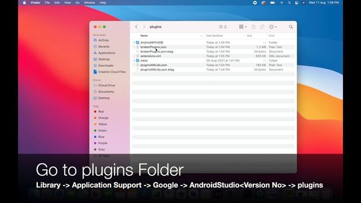The width and height of the screenshot is (361, 203).
Task: Open Control Centre from menu bar
Action: 297,3
